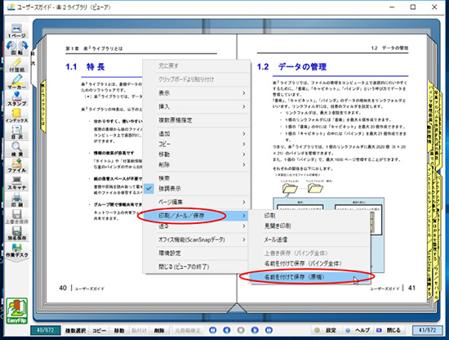
Task: Click the 印刷 printer icon in sidebar
Action: click(16, 199)
